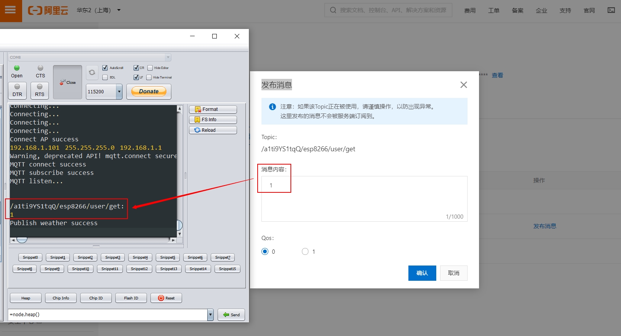Toggle the CR checkbox
Image resolution: width=621 pixels, height=336 pixels.
pyautogui.click(x=136, y=68)
